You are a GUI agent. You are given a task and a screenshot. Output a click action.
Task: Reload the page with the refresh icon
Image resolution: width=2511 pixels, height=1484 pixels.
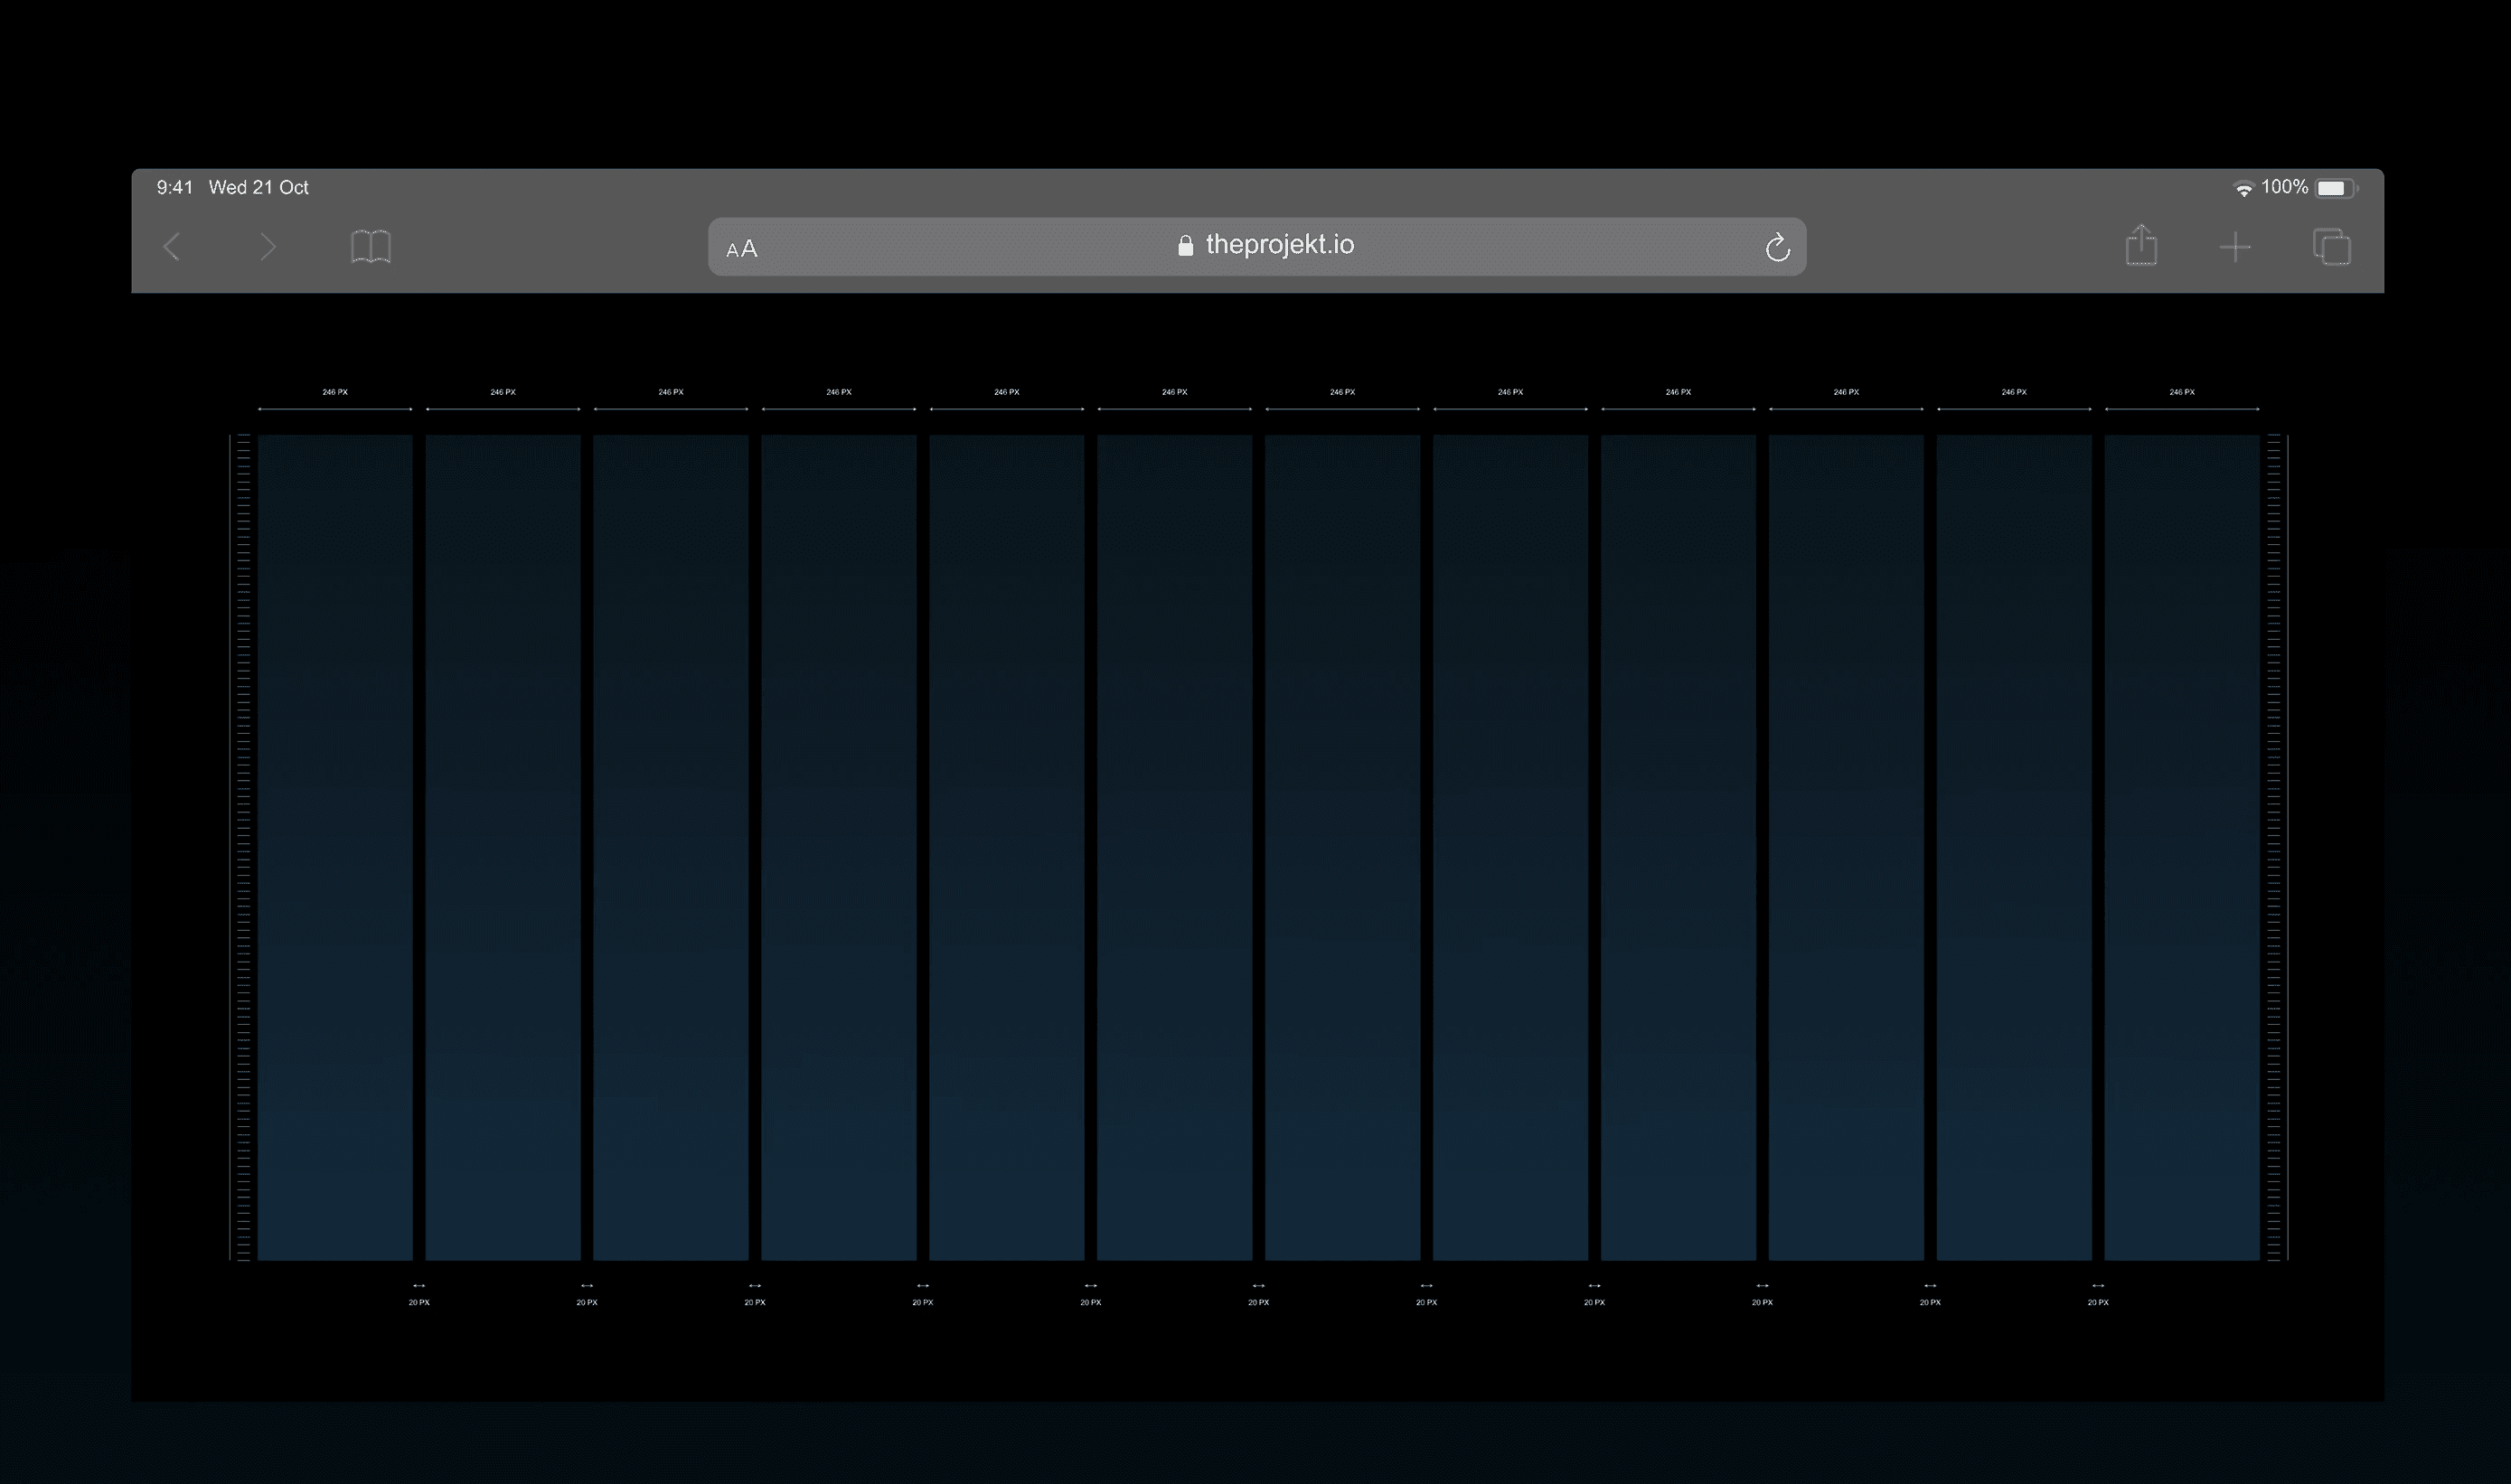(1777, 247)
